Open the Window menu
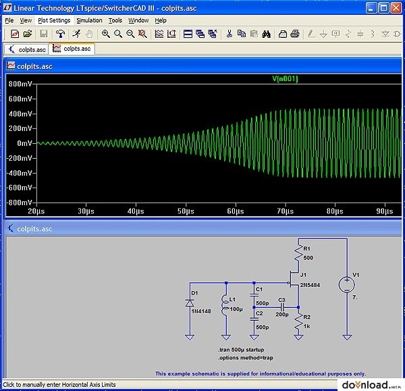Viewport: 405px width, 391px height. coord(138,20)
